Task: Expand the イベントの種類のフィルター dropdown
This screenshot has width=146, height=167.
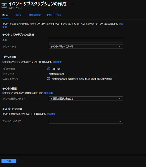Action: (x=86, y=99)
